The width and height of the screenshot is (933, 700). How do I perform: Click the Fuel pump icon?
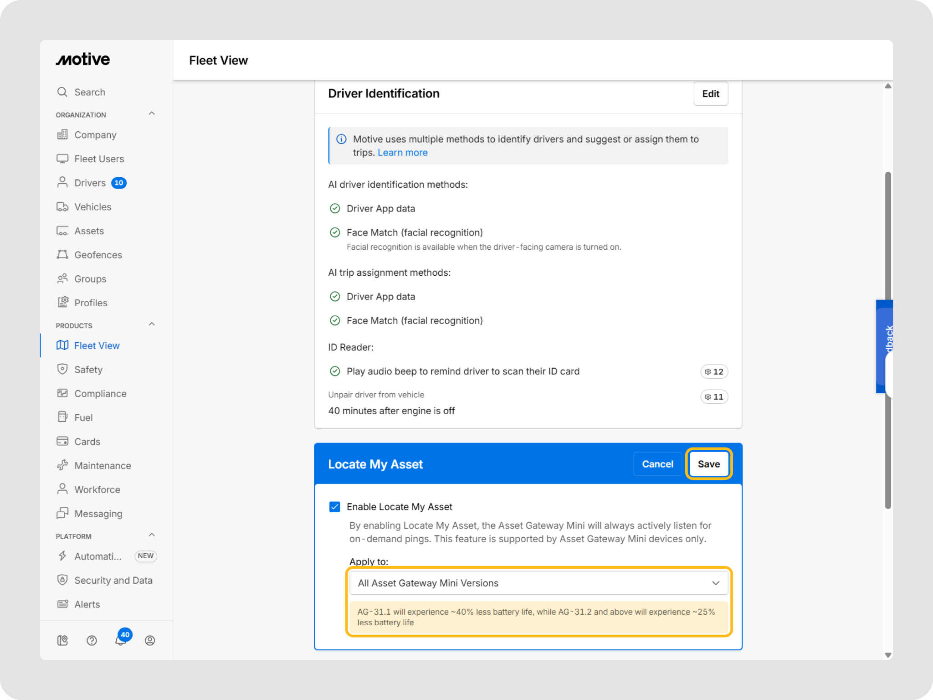pos(62,417)
